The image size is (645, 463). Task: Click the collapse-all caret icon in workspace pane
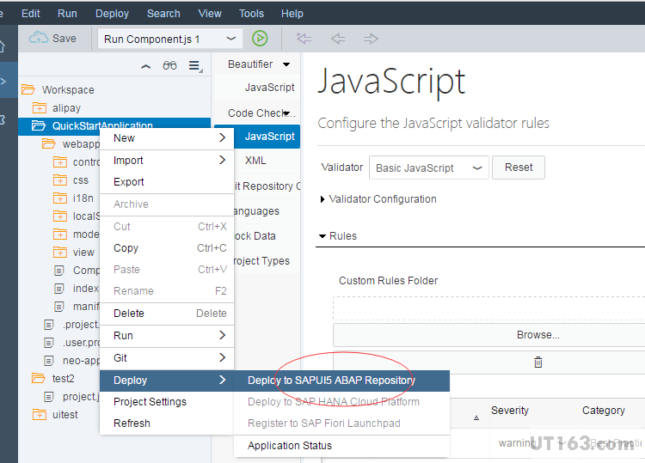click(145, 66)
